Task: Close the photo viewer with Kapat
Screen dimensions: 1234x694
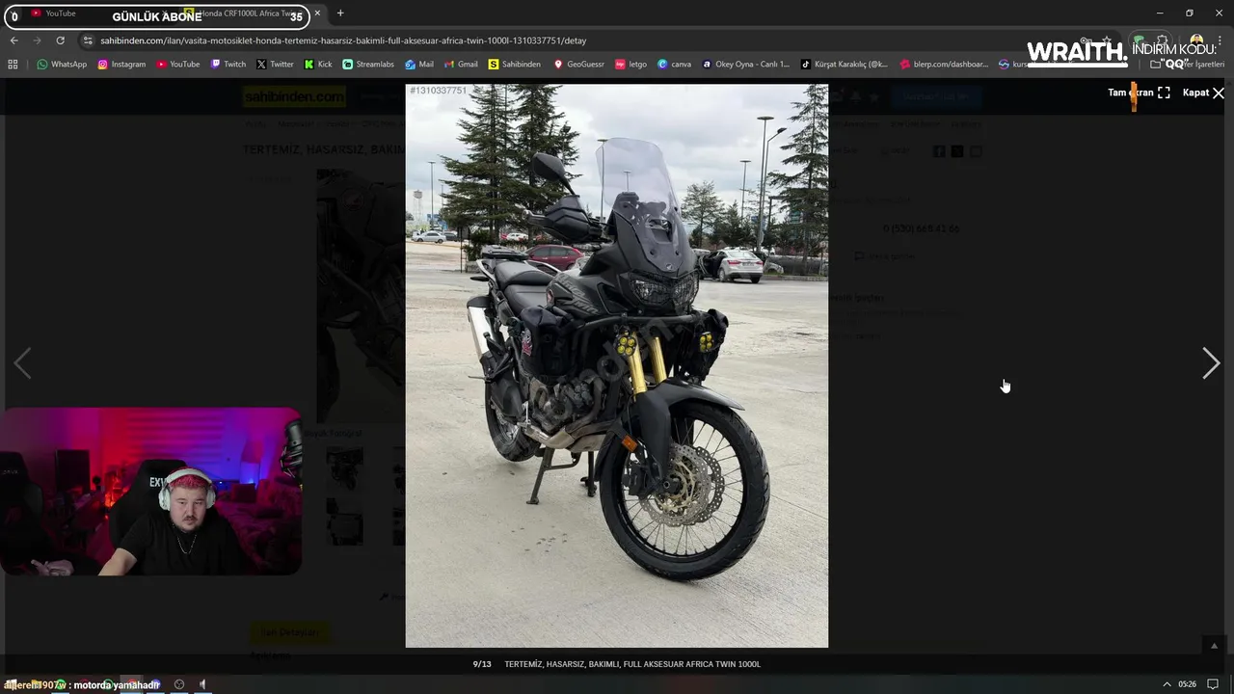Action: (1203, 93)
